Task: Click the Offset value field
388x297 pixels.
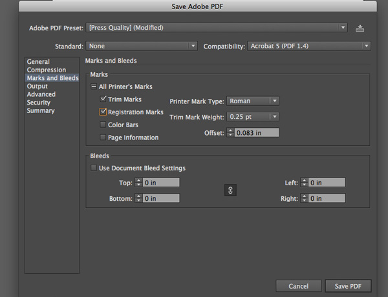Action: point(256,133)
